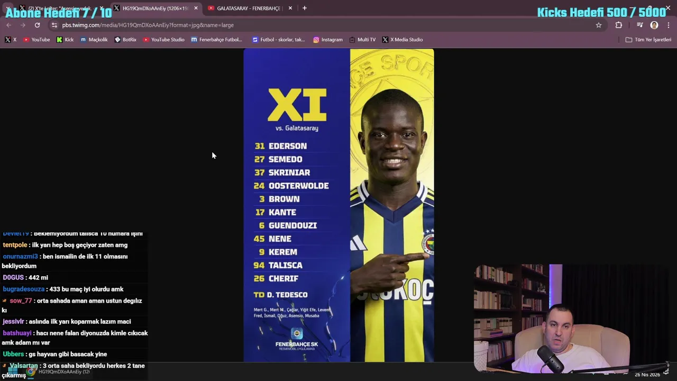This screenshot has height=381, width=677.
Task: Click the tentpole chat message
Action: [x=65, y=245]
